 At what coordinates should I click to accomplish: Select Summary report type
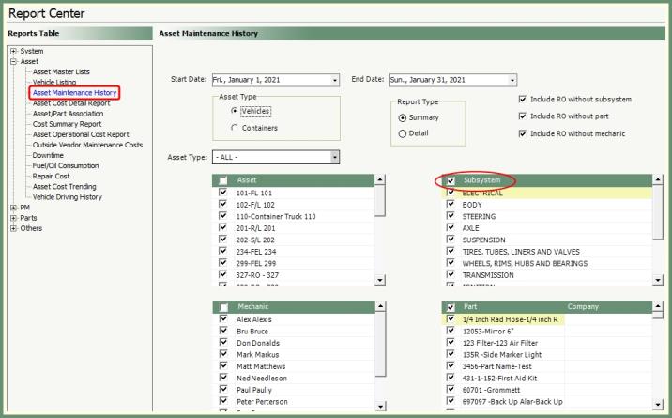click(x=403, y=117)
